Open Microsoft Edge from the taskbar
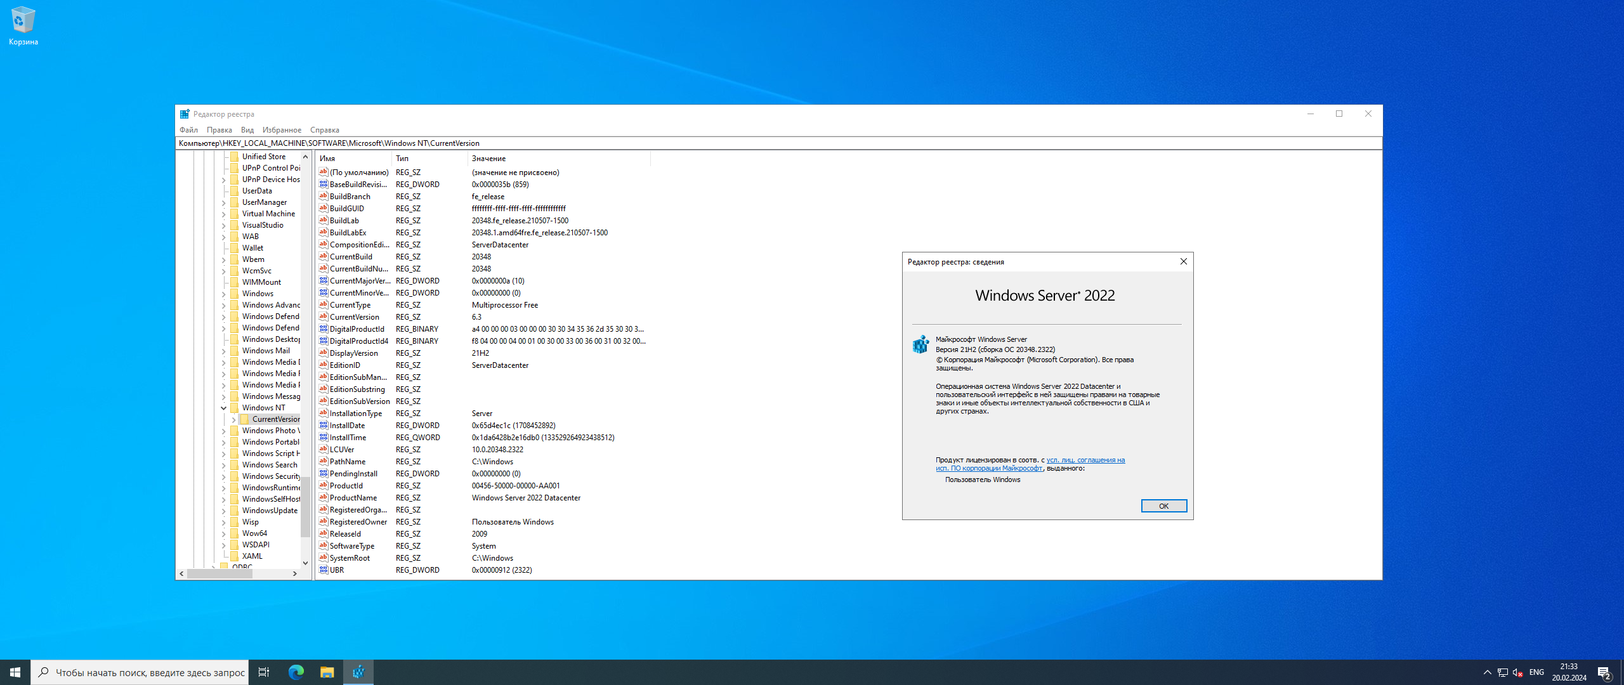Image resolution: width=1624 pixels, height=685 pixels. coord(296,672)
